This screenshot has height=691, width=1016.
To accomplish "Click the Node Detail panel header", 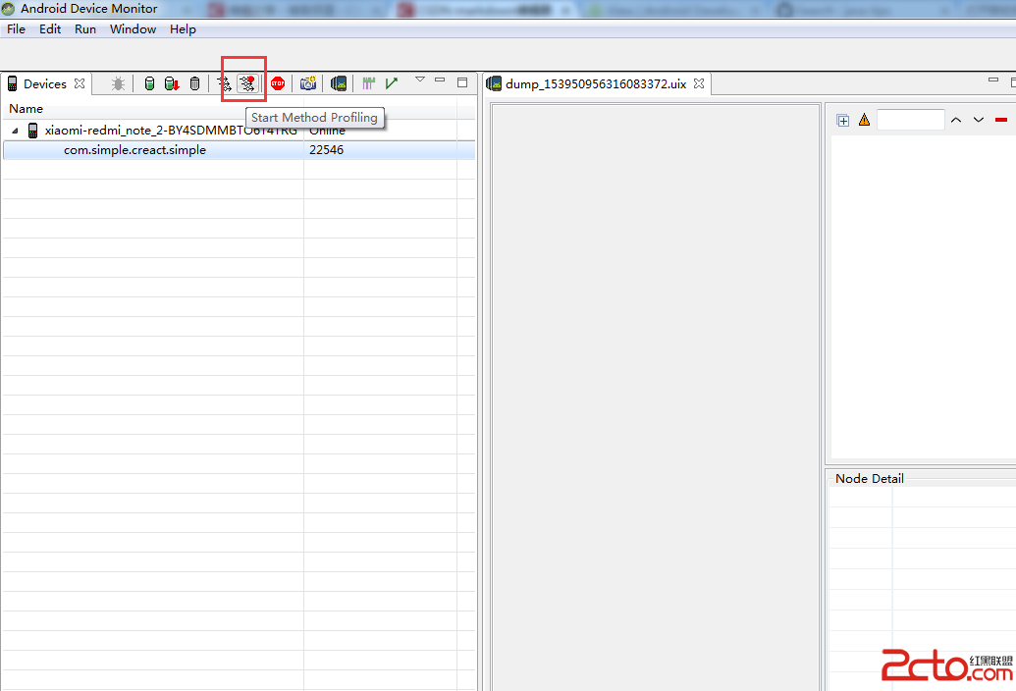I will tap(869, 479).
